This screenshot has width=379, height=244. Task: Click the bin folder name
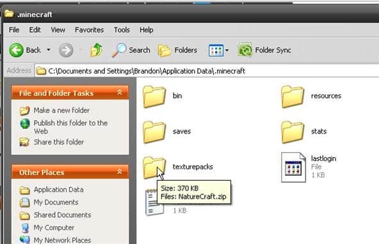(x=177, y=96)
